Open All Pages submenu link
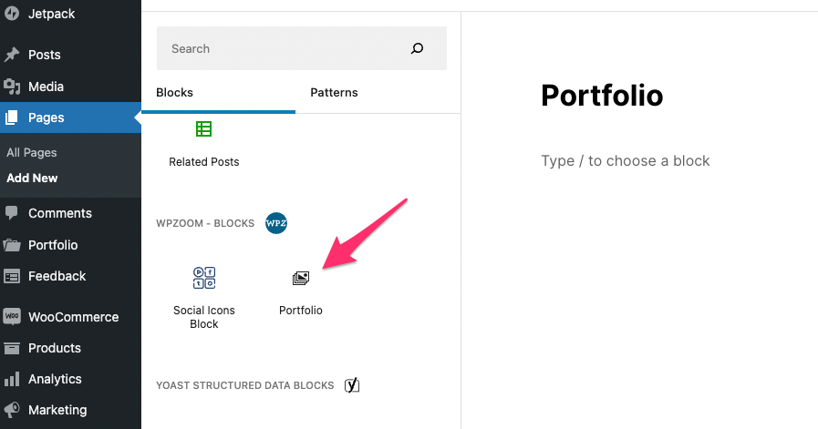This screenshot has height=429, width=818. tap(32, 153)
